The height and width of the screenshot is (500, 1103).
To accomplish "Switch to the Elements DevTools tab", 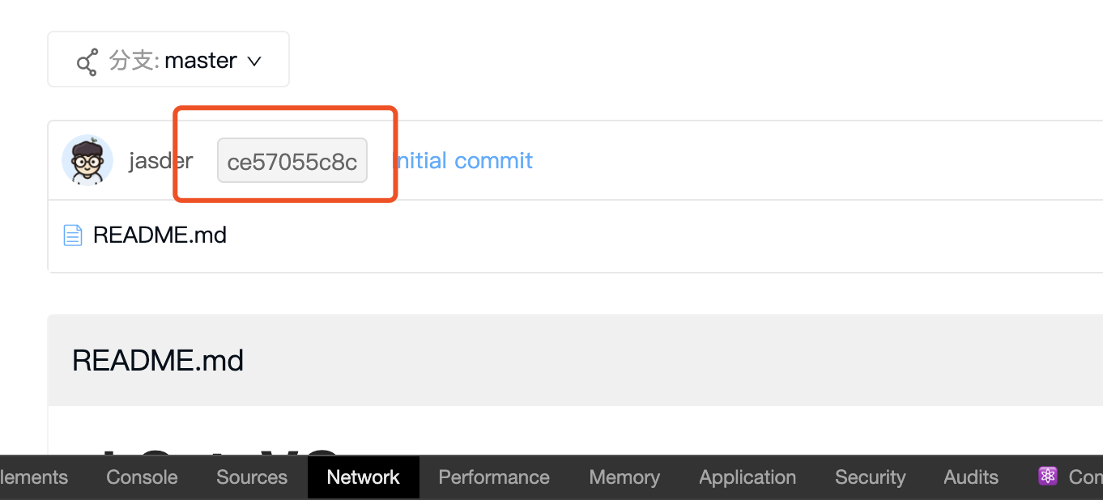I will (x=34, y=477).
